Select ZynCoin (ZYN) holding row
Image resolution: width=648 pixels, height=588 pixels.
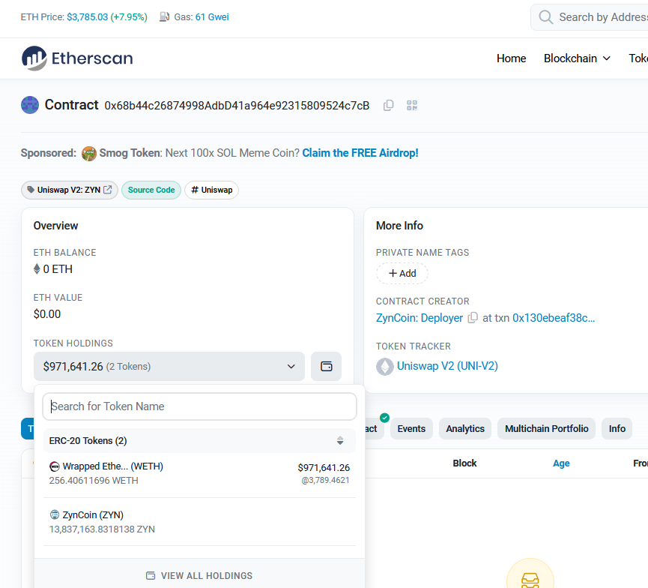point(199,522)
